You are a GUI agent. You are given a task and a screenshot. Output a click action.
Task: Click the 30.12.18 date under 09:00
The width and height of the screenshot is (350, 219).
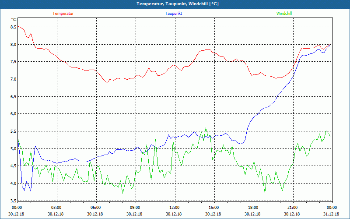click(135, 214)
